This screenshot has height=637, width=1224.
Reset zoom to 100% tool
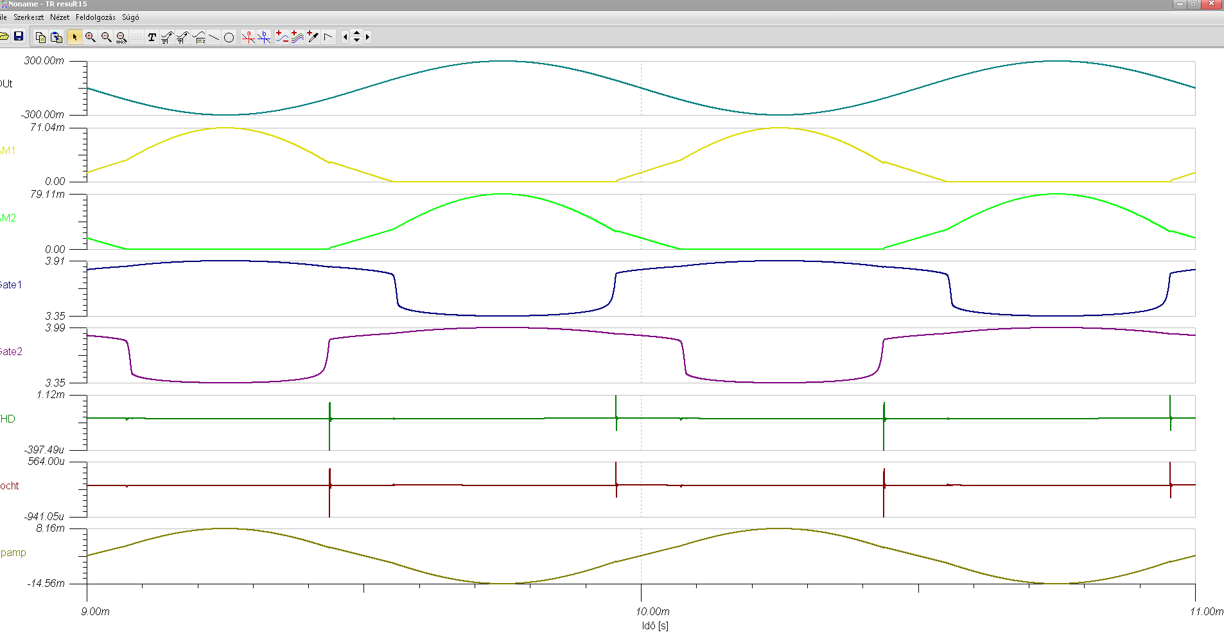pos(121,37)
